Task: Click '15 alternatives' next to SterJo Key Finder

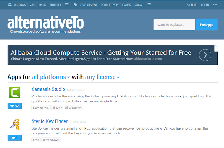Action: [x=78, y=122]
